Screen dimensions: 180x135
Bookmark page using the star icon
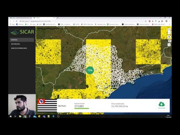146,21
